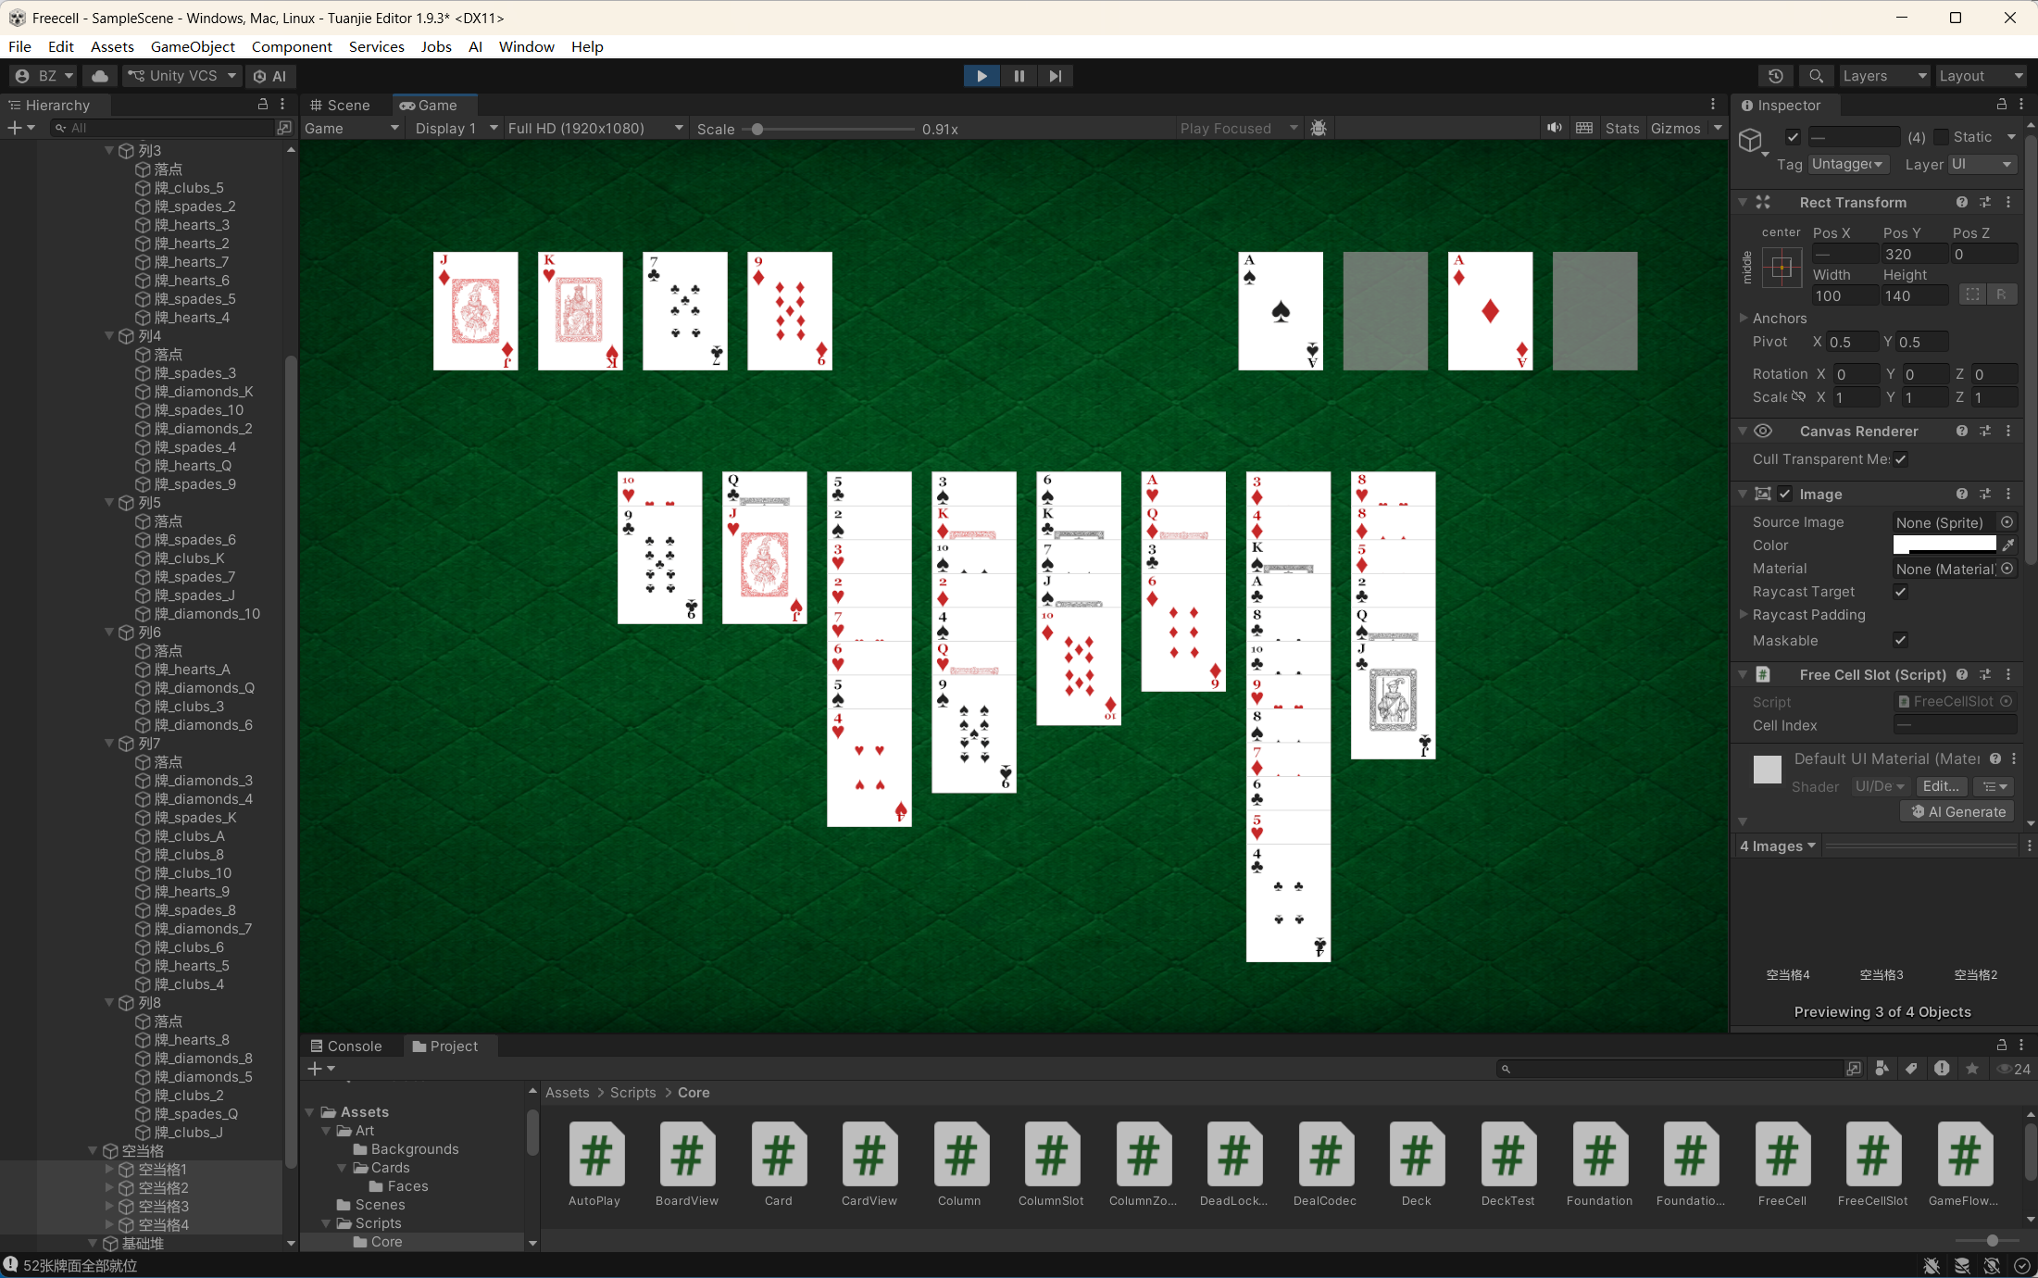Viewport: 2038px width, 1278px height.
Task: Start Play mode with the play button
Action: (981, 76)
